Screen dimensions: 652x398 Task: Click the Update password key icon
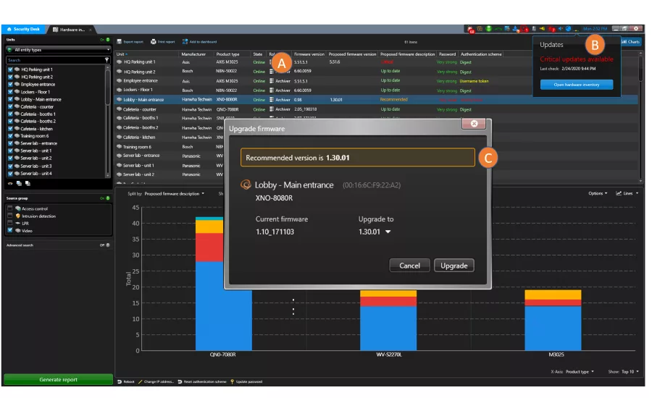point(233,381)
